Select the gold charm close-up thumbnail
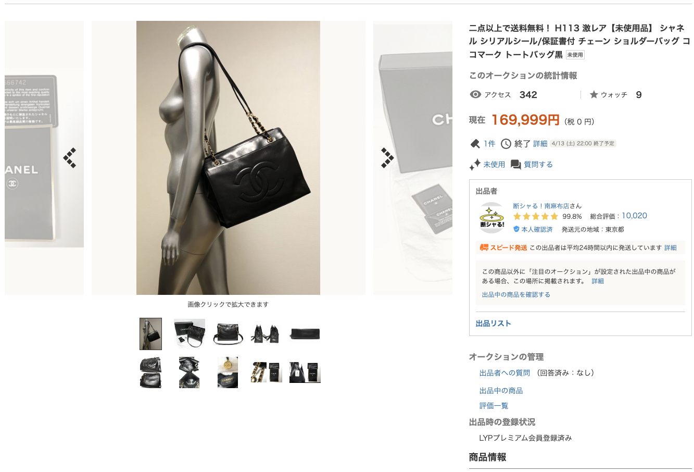Image resolution: width=694 pixels, height=472 pixels. pos(228,372)
